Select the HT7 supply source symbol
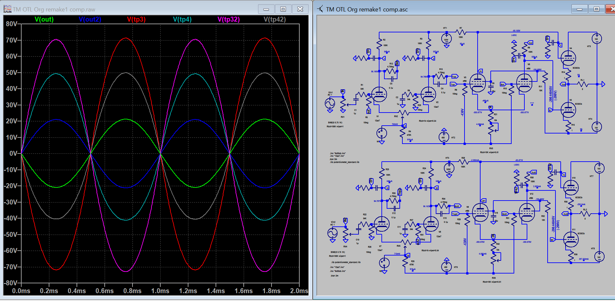Screen dimensions: 615x301 [x=599, y=168]
